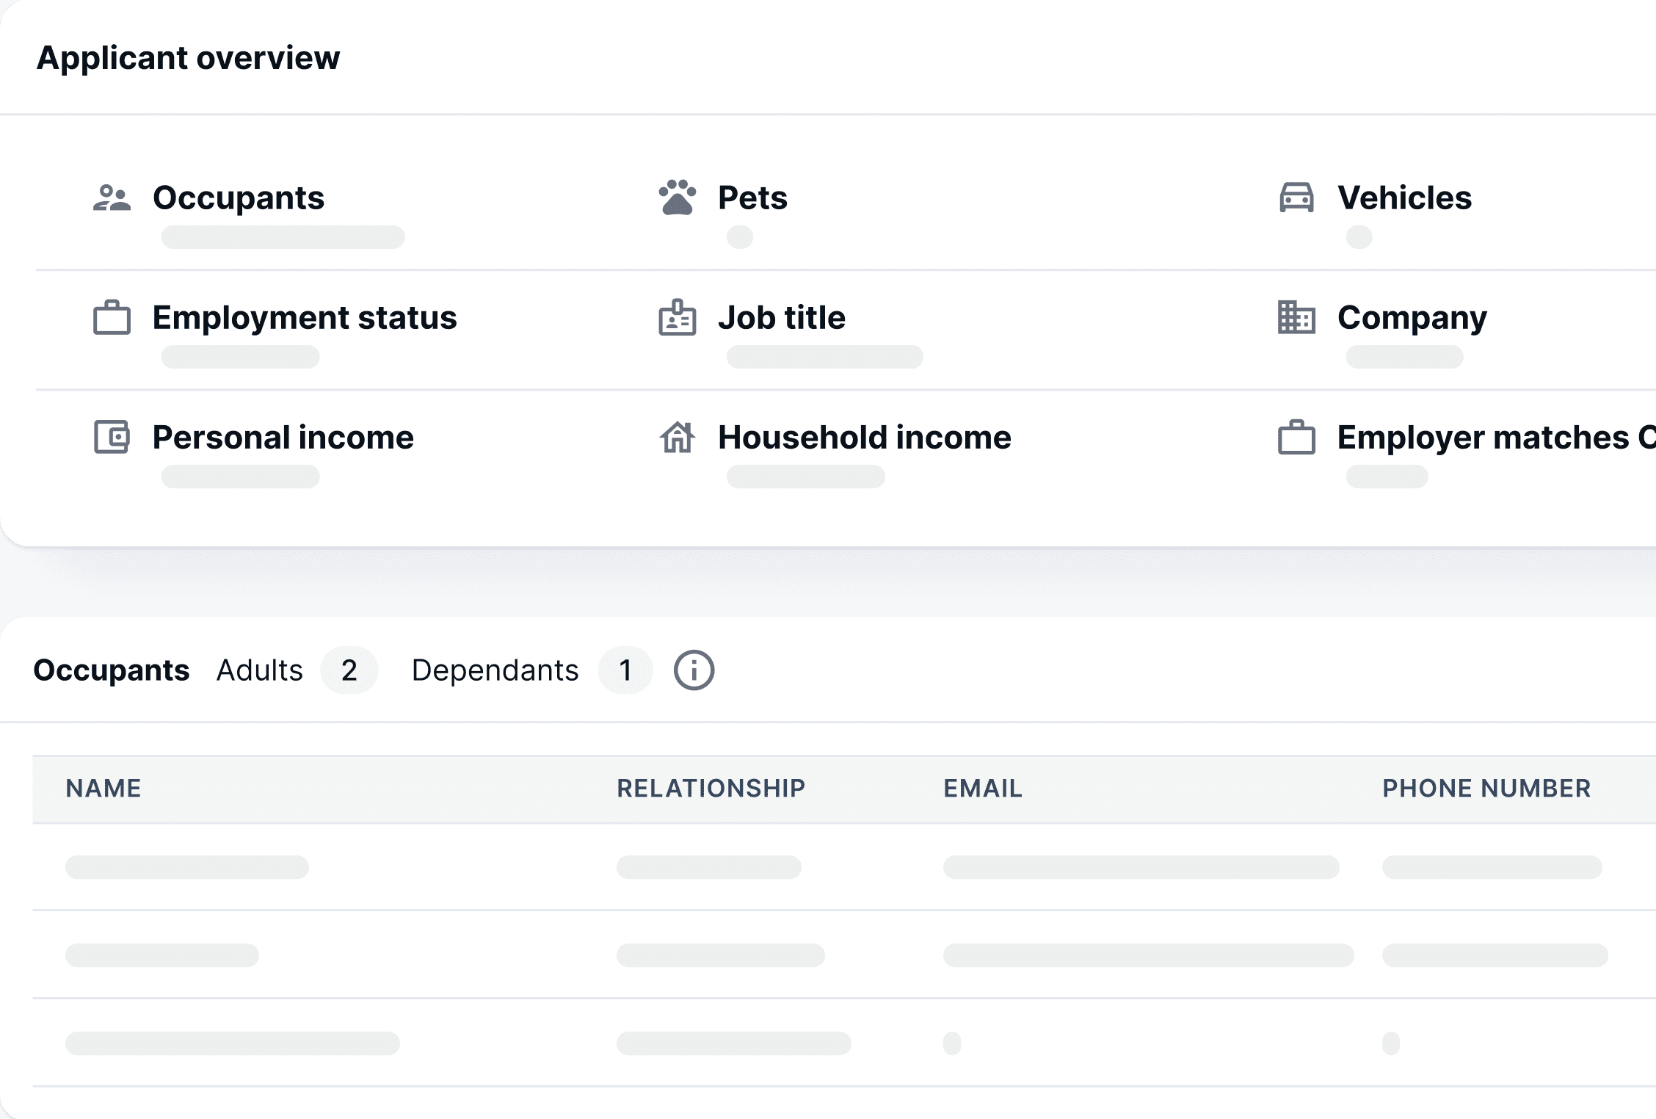Image resolution: width=1656 pixels, height=1119 pixels.
Task: Click the Employer matches briefcase icon
Action: coord(1296,437)
